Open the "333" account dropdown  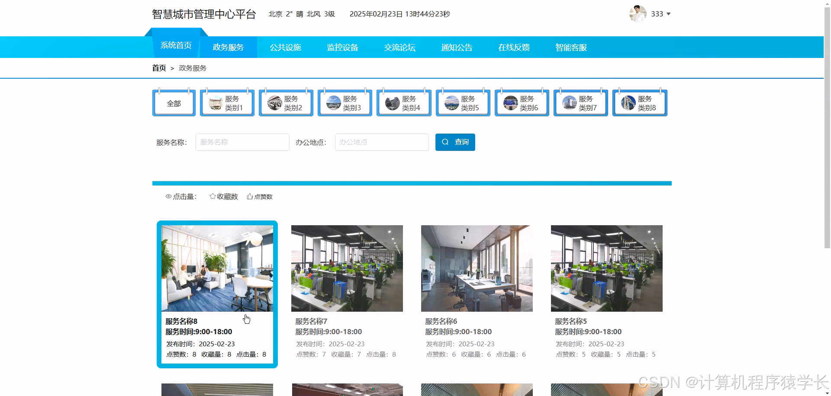click(659, 14)
